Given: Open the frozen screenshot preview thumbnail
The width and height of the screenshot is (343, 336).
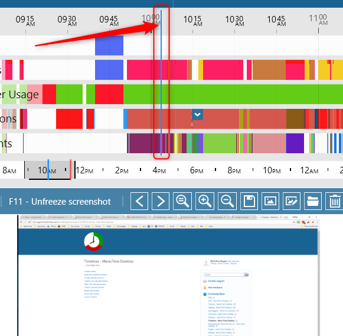Looking at the screenshot, I should click(168, 276).
